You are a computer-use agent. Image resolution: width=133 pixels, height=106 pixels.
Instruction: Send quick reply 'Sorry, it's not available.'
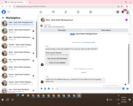tap(57, 63)
